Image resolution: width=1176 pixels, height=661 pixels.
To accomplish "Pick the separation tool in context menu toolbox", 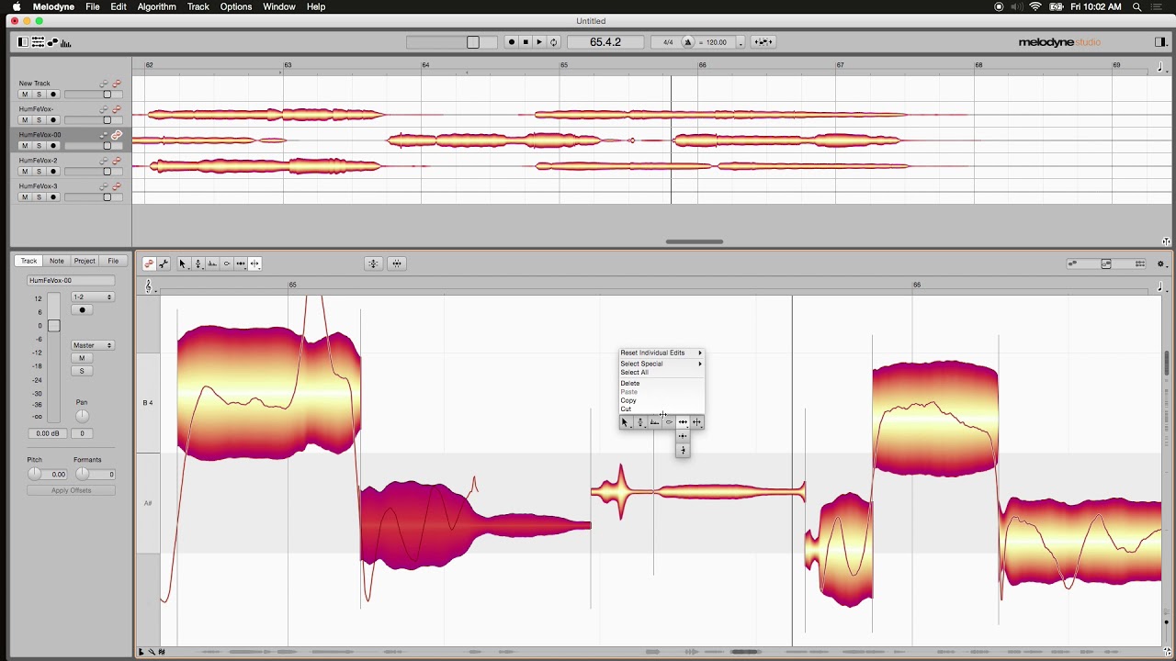I will [x=697, y=422].
